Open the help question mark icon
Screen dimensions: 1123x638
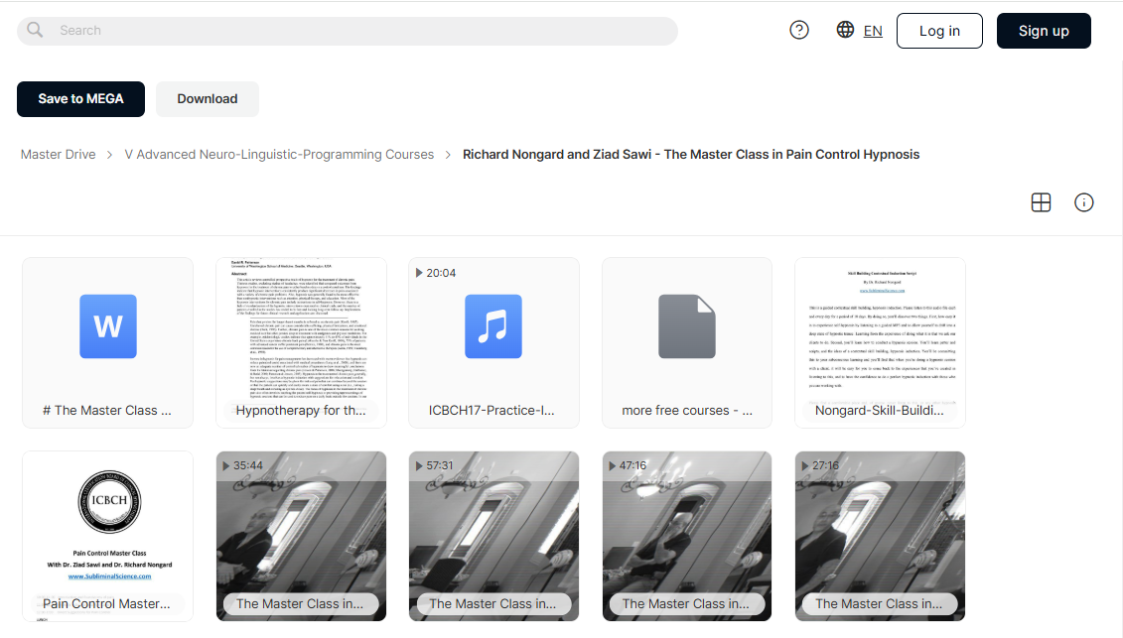point(799,30)
